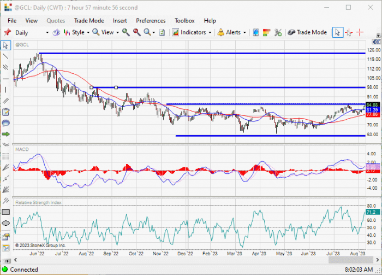This screenshot has height=275, width=382.
Task: Click the refresh chart icon
Action: coord(162,32)
